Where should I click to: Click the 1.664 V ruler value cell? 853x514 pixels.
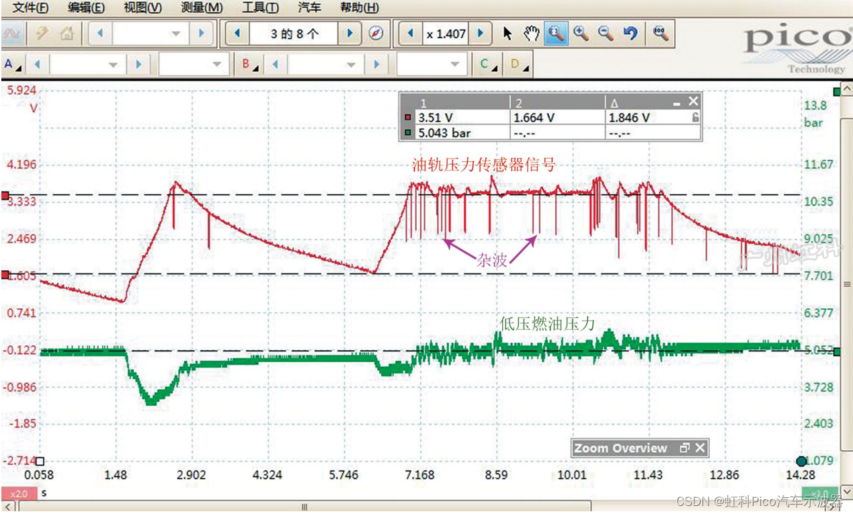557,117
